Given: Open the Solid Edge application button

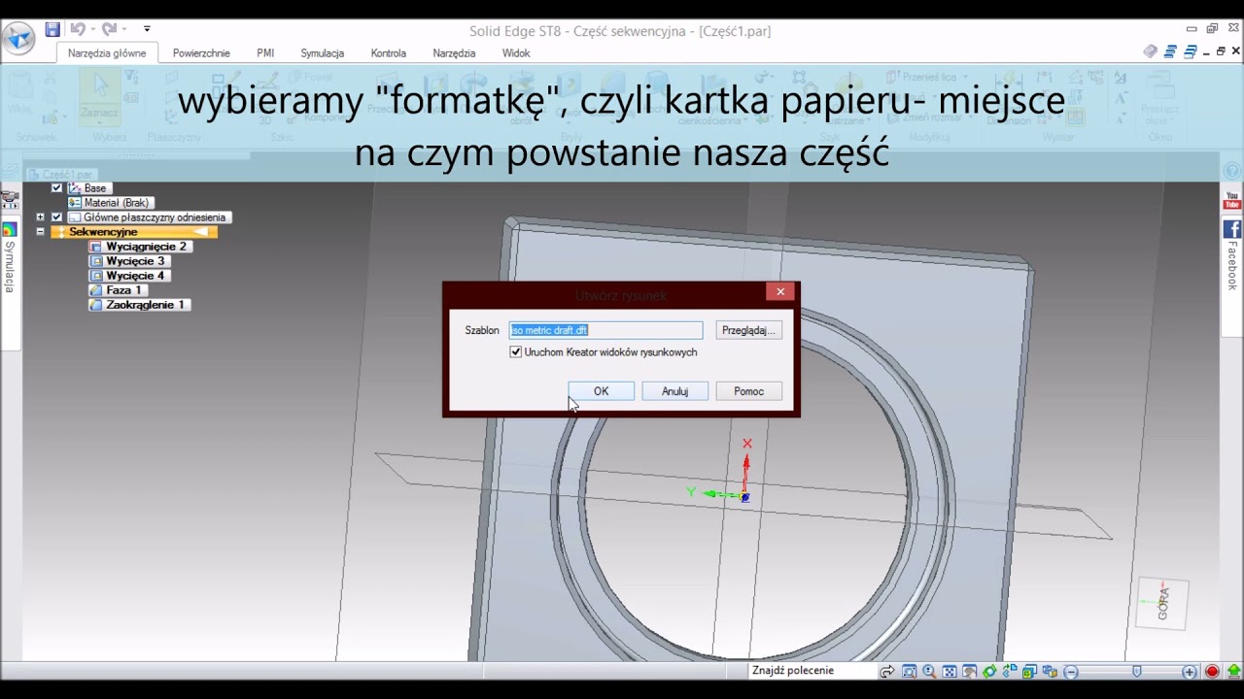Looking at the screenshot, I should [17, 39].
